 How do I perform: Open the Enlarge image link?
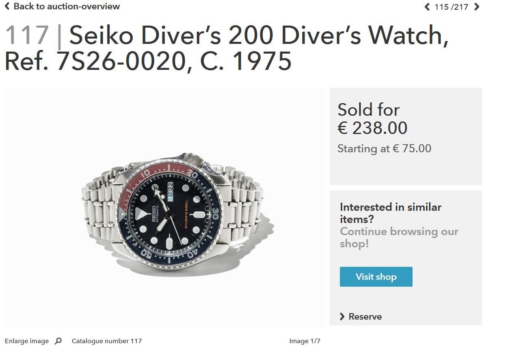(27, 341)
